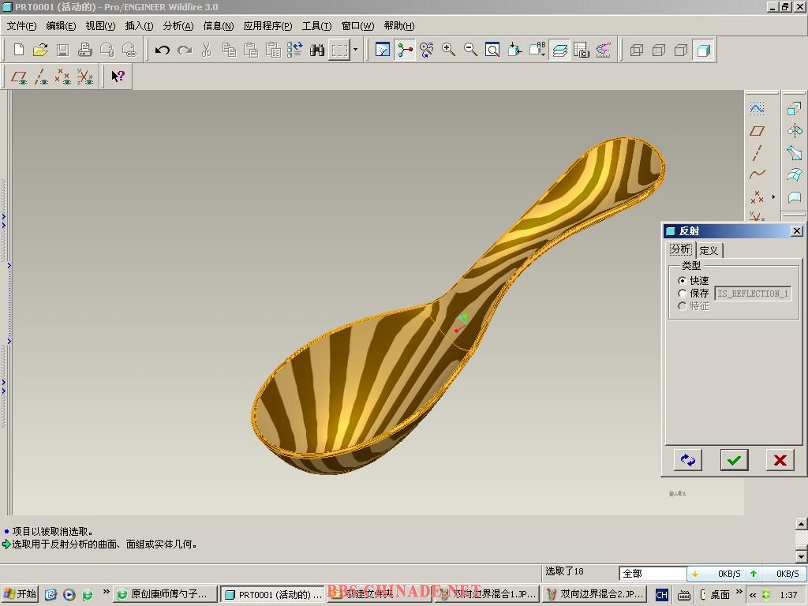
Task: Toggle datum planes display icon
Action: coord(19,77)
